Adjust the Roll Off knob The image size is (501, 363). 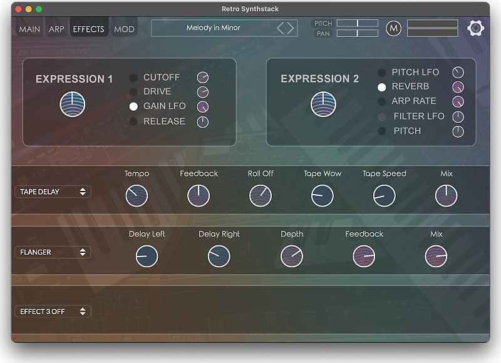coord(261,195)
